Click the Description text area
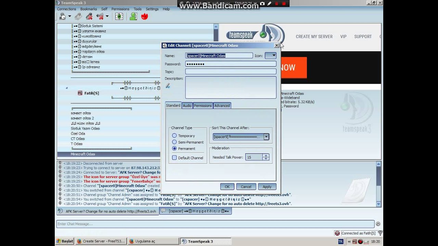Image resolution: width=438 pixels, height=246 pixels. pyautogui.click(x=231, y=87)
